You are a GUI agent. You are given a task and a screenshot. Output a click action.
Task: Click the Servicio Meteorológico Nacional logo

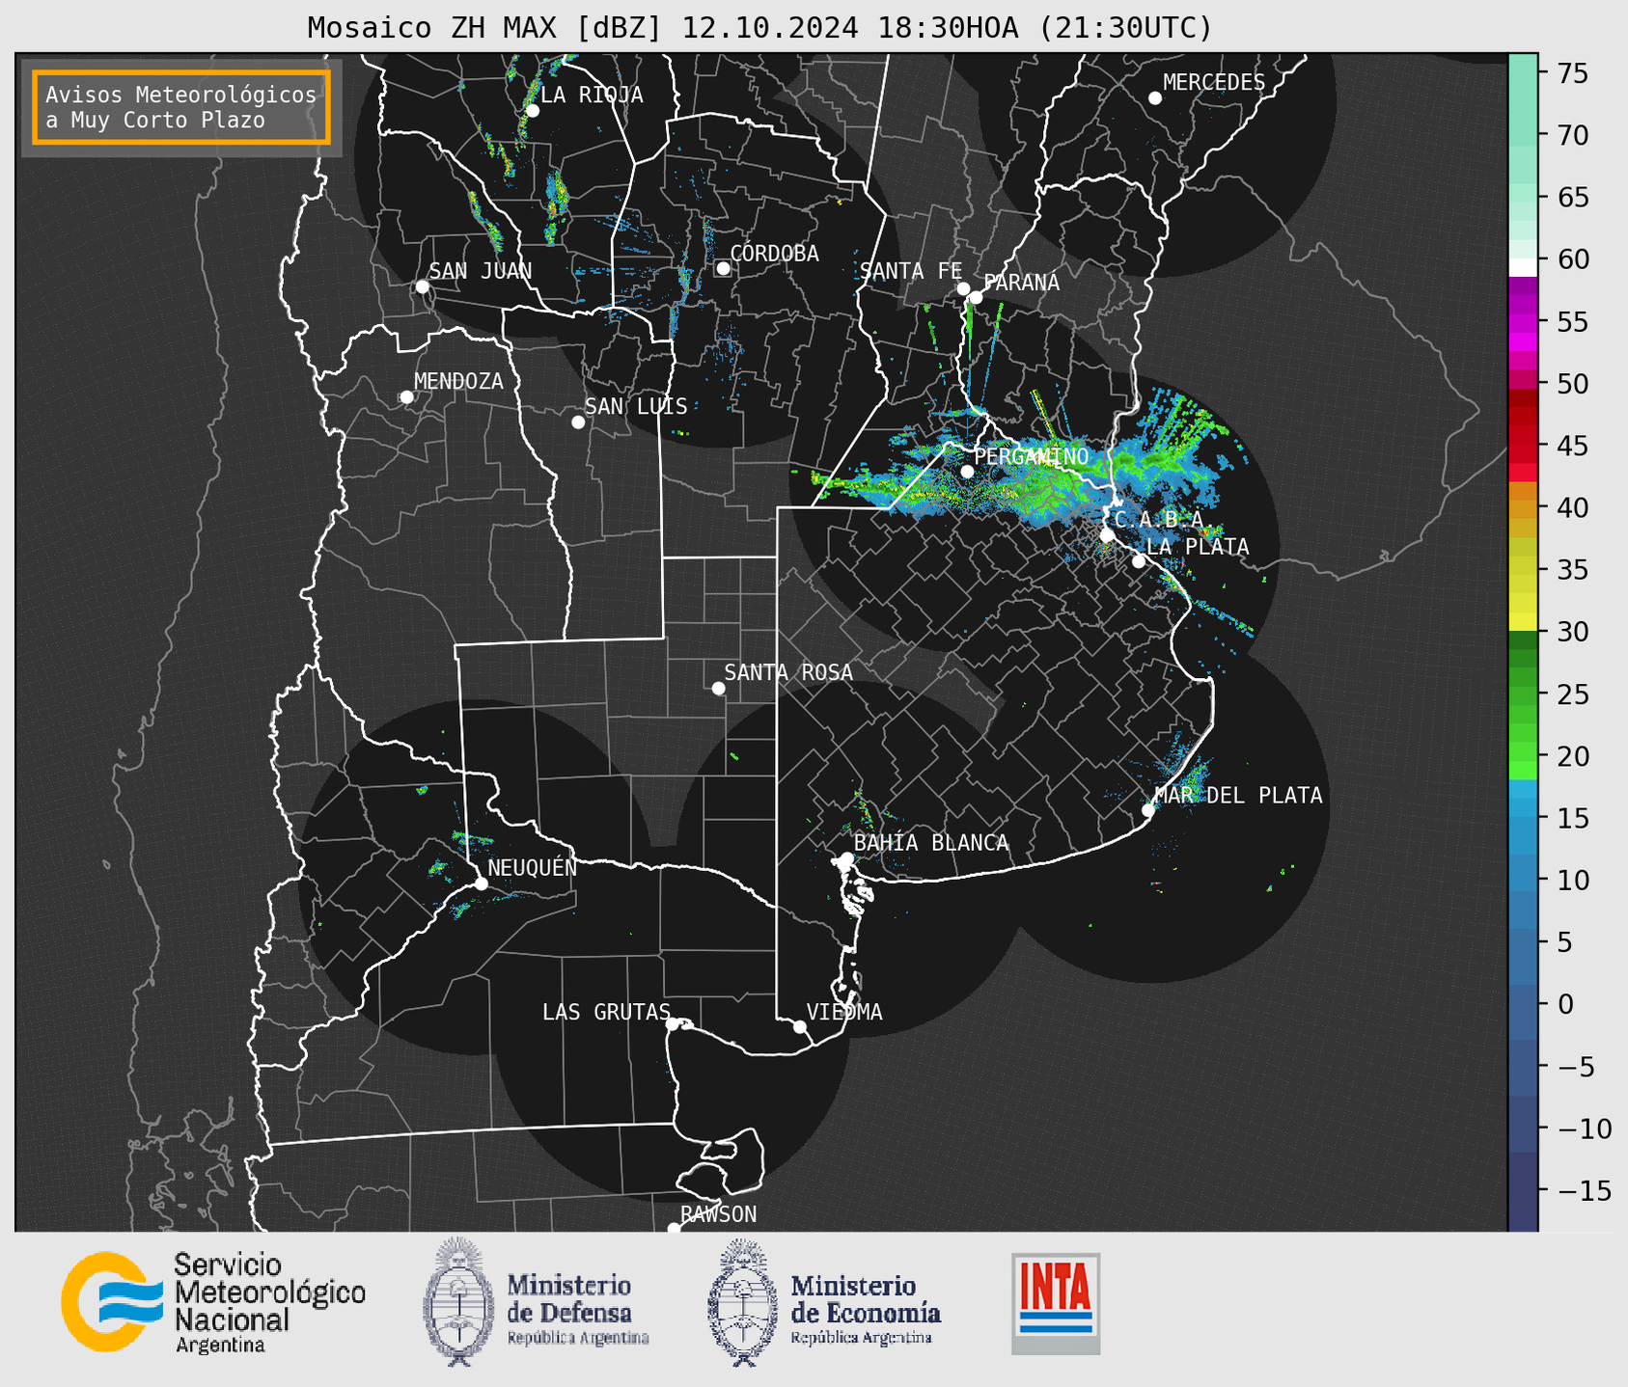point(213,1302)
